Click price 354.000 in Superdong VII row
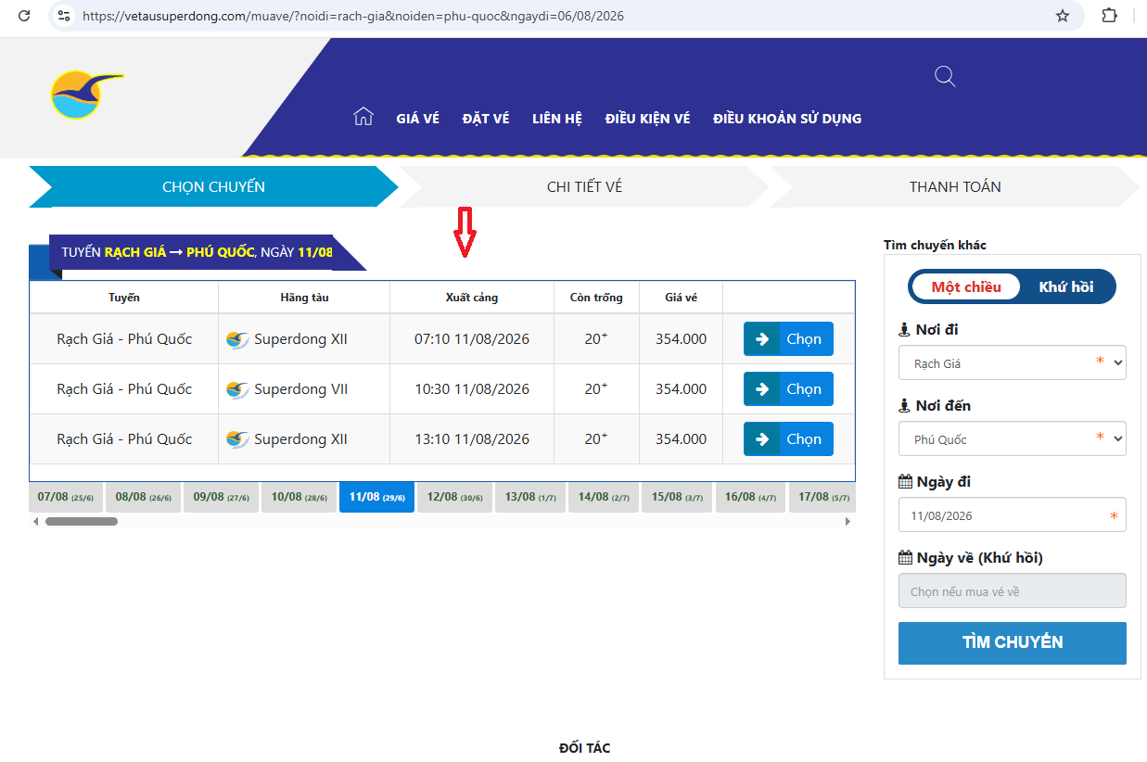The height and width of the screenshot is (762, 1147). coord(681,389)
